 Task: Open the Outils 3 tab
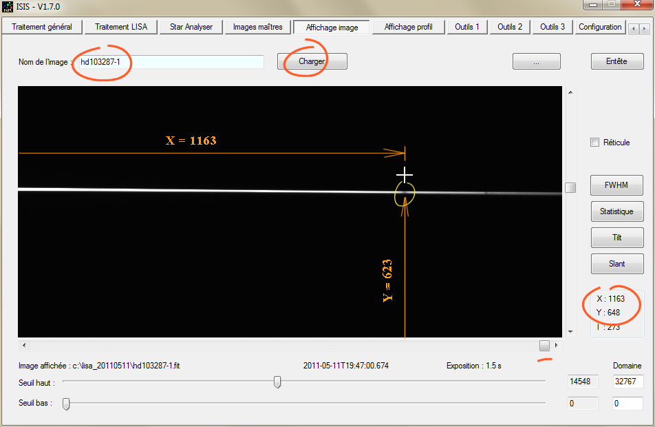[x=552, y=27]
